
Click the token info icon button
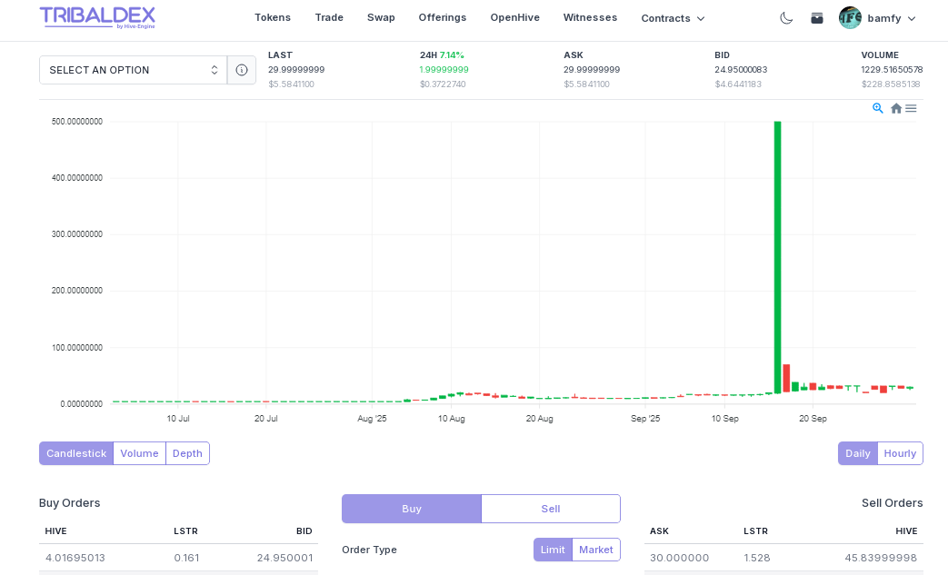(x=242, y=70)
